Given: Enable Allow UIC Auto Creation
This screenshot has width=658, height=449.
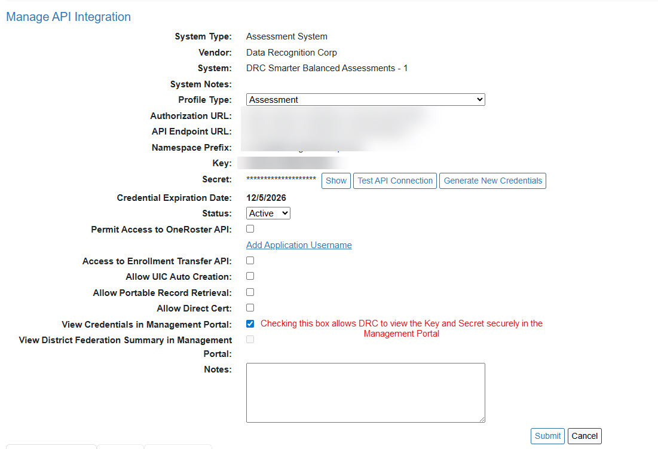Looking at the screenshot, I should click(250, 276).
